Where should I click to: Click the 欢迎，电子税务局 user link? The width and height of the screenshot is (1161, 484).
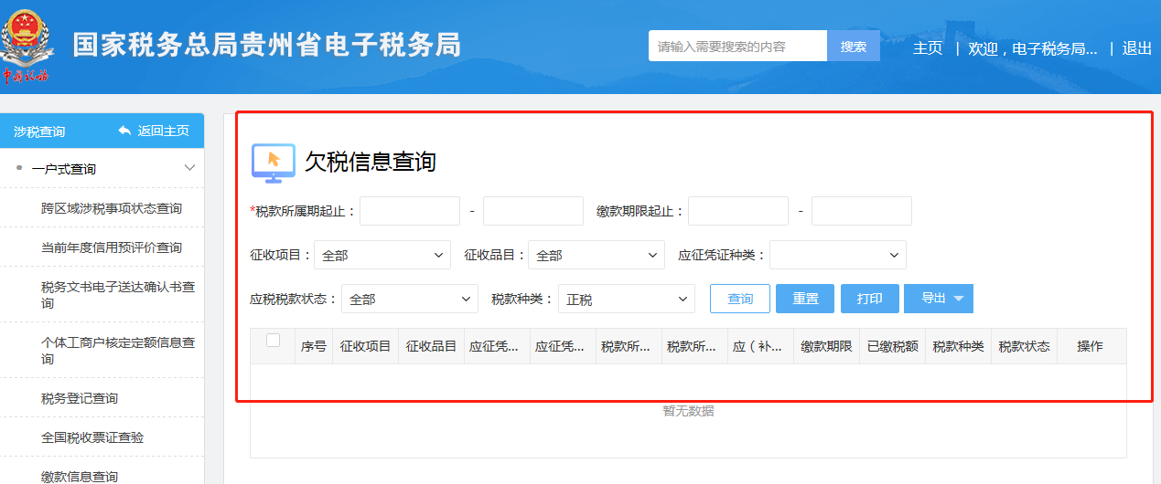coord(1033,48)
